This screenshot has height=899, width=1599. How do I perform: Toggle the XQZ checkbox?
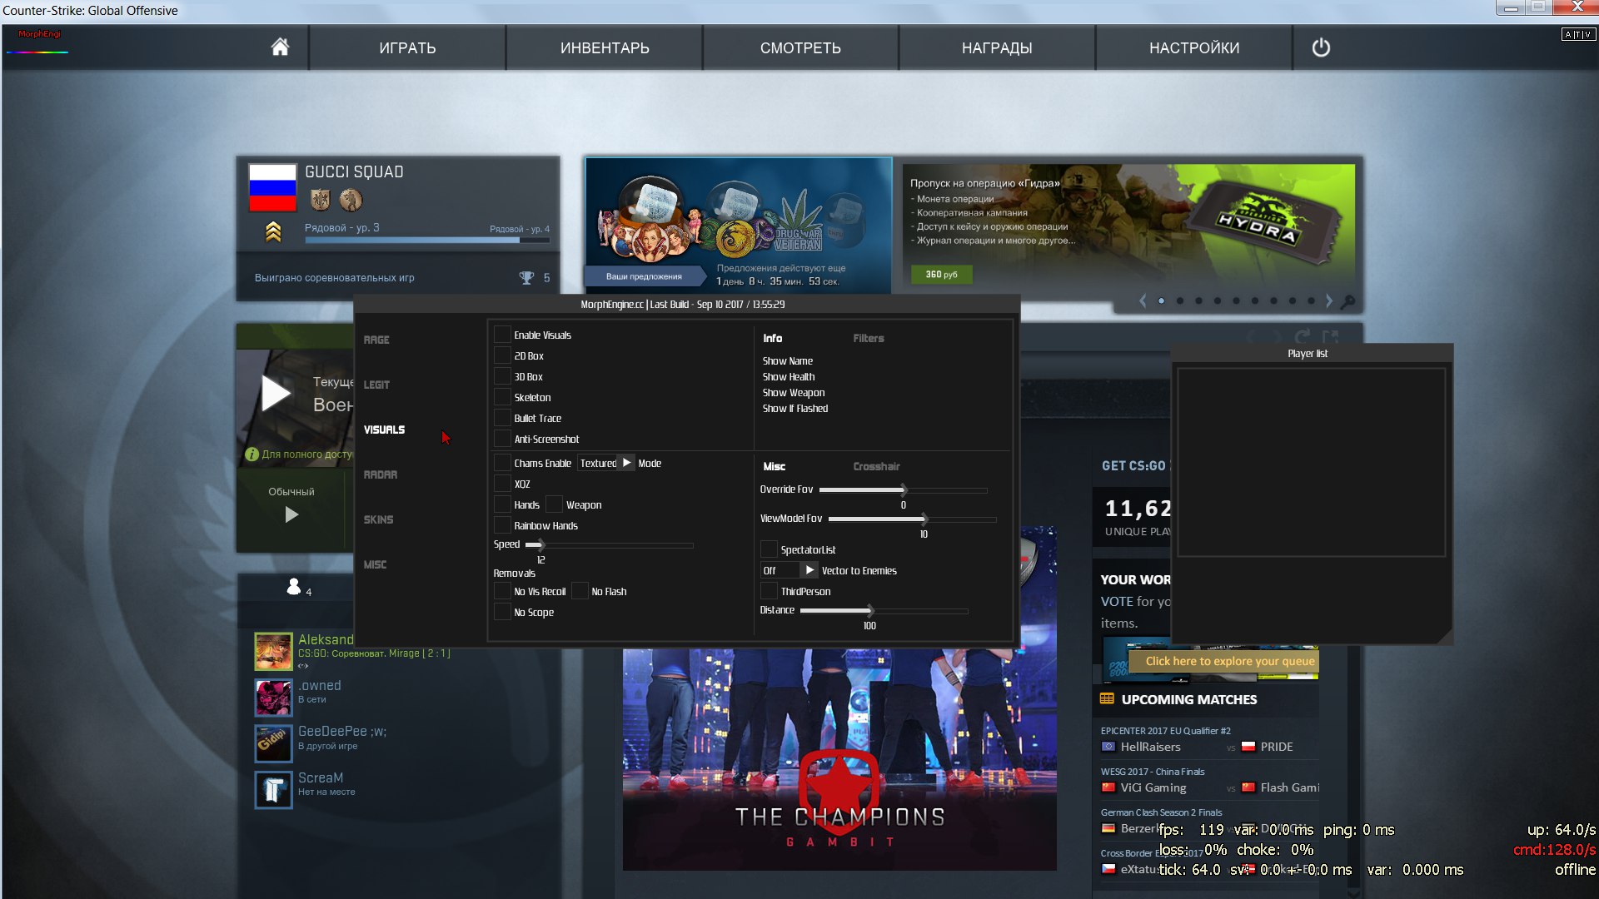(x=502, y=484)
